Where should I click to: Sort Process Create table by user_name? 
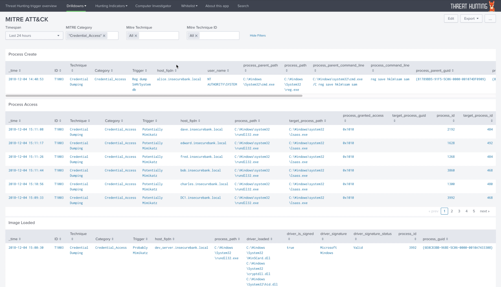pyautogui.click(x=218, y=70)
